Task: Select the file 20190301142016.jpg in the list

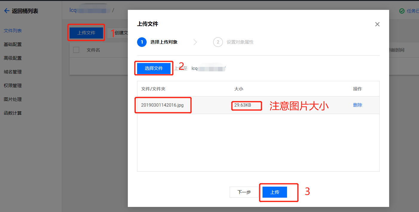Action: click(163, 105)
